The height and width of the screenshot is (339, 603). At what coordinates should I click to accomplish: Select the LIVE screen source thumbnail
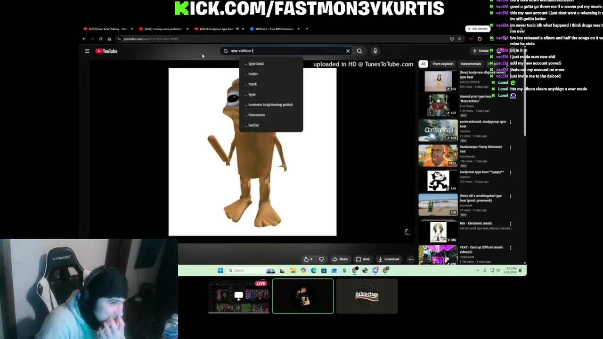coord(238,296)
